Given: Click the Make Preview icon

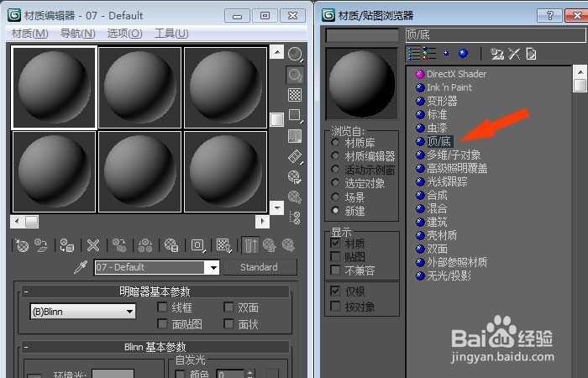Looking at the screenshot, I should tap(295, 156).
